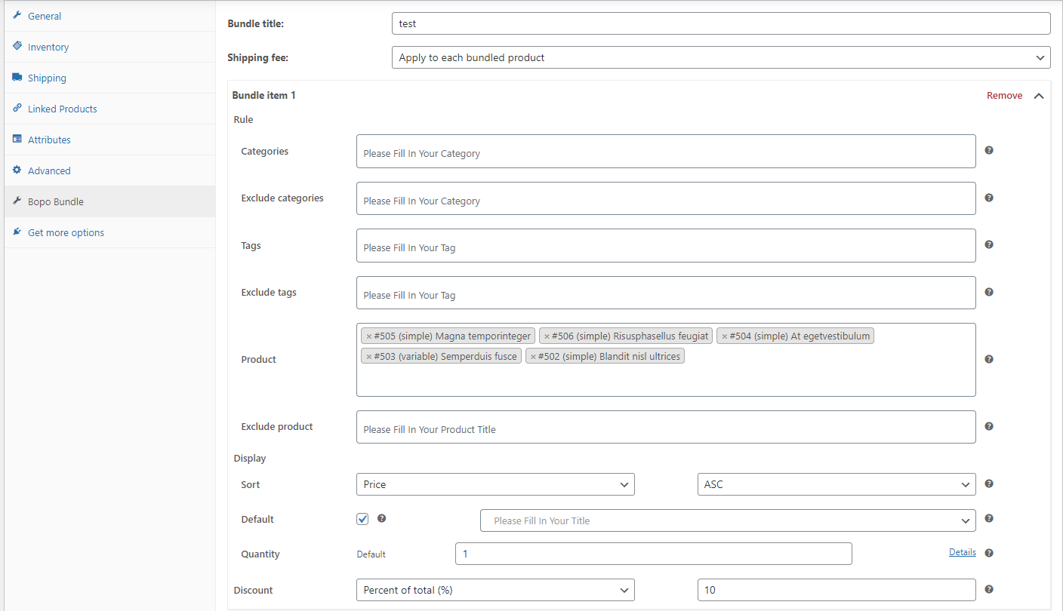Click help icon for Tags field

(x=989, y=244)
